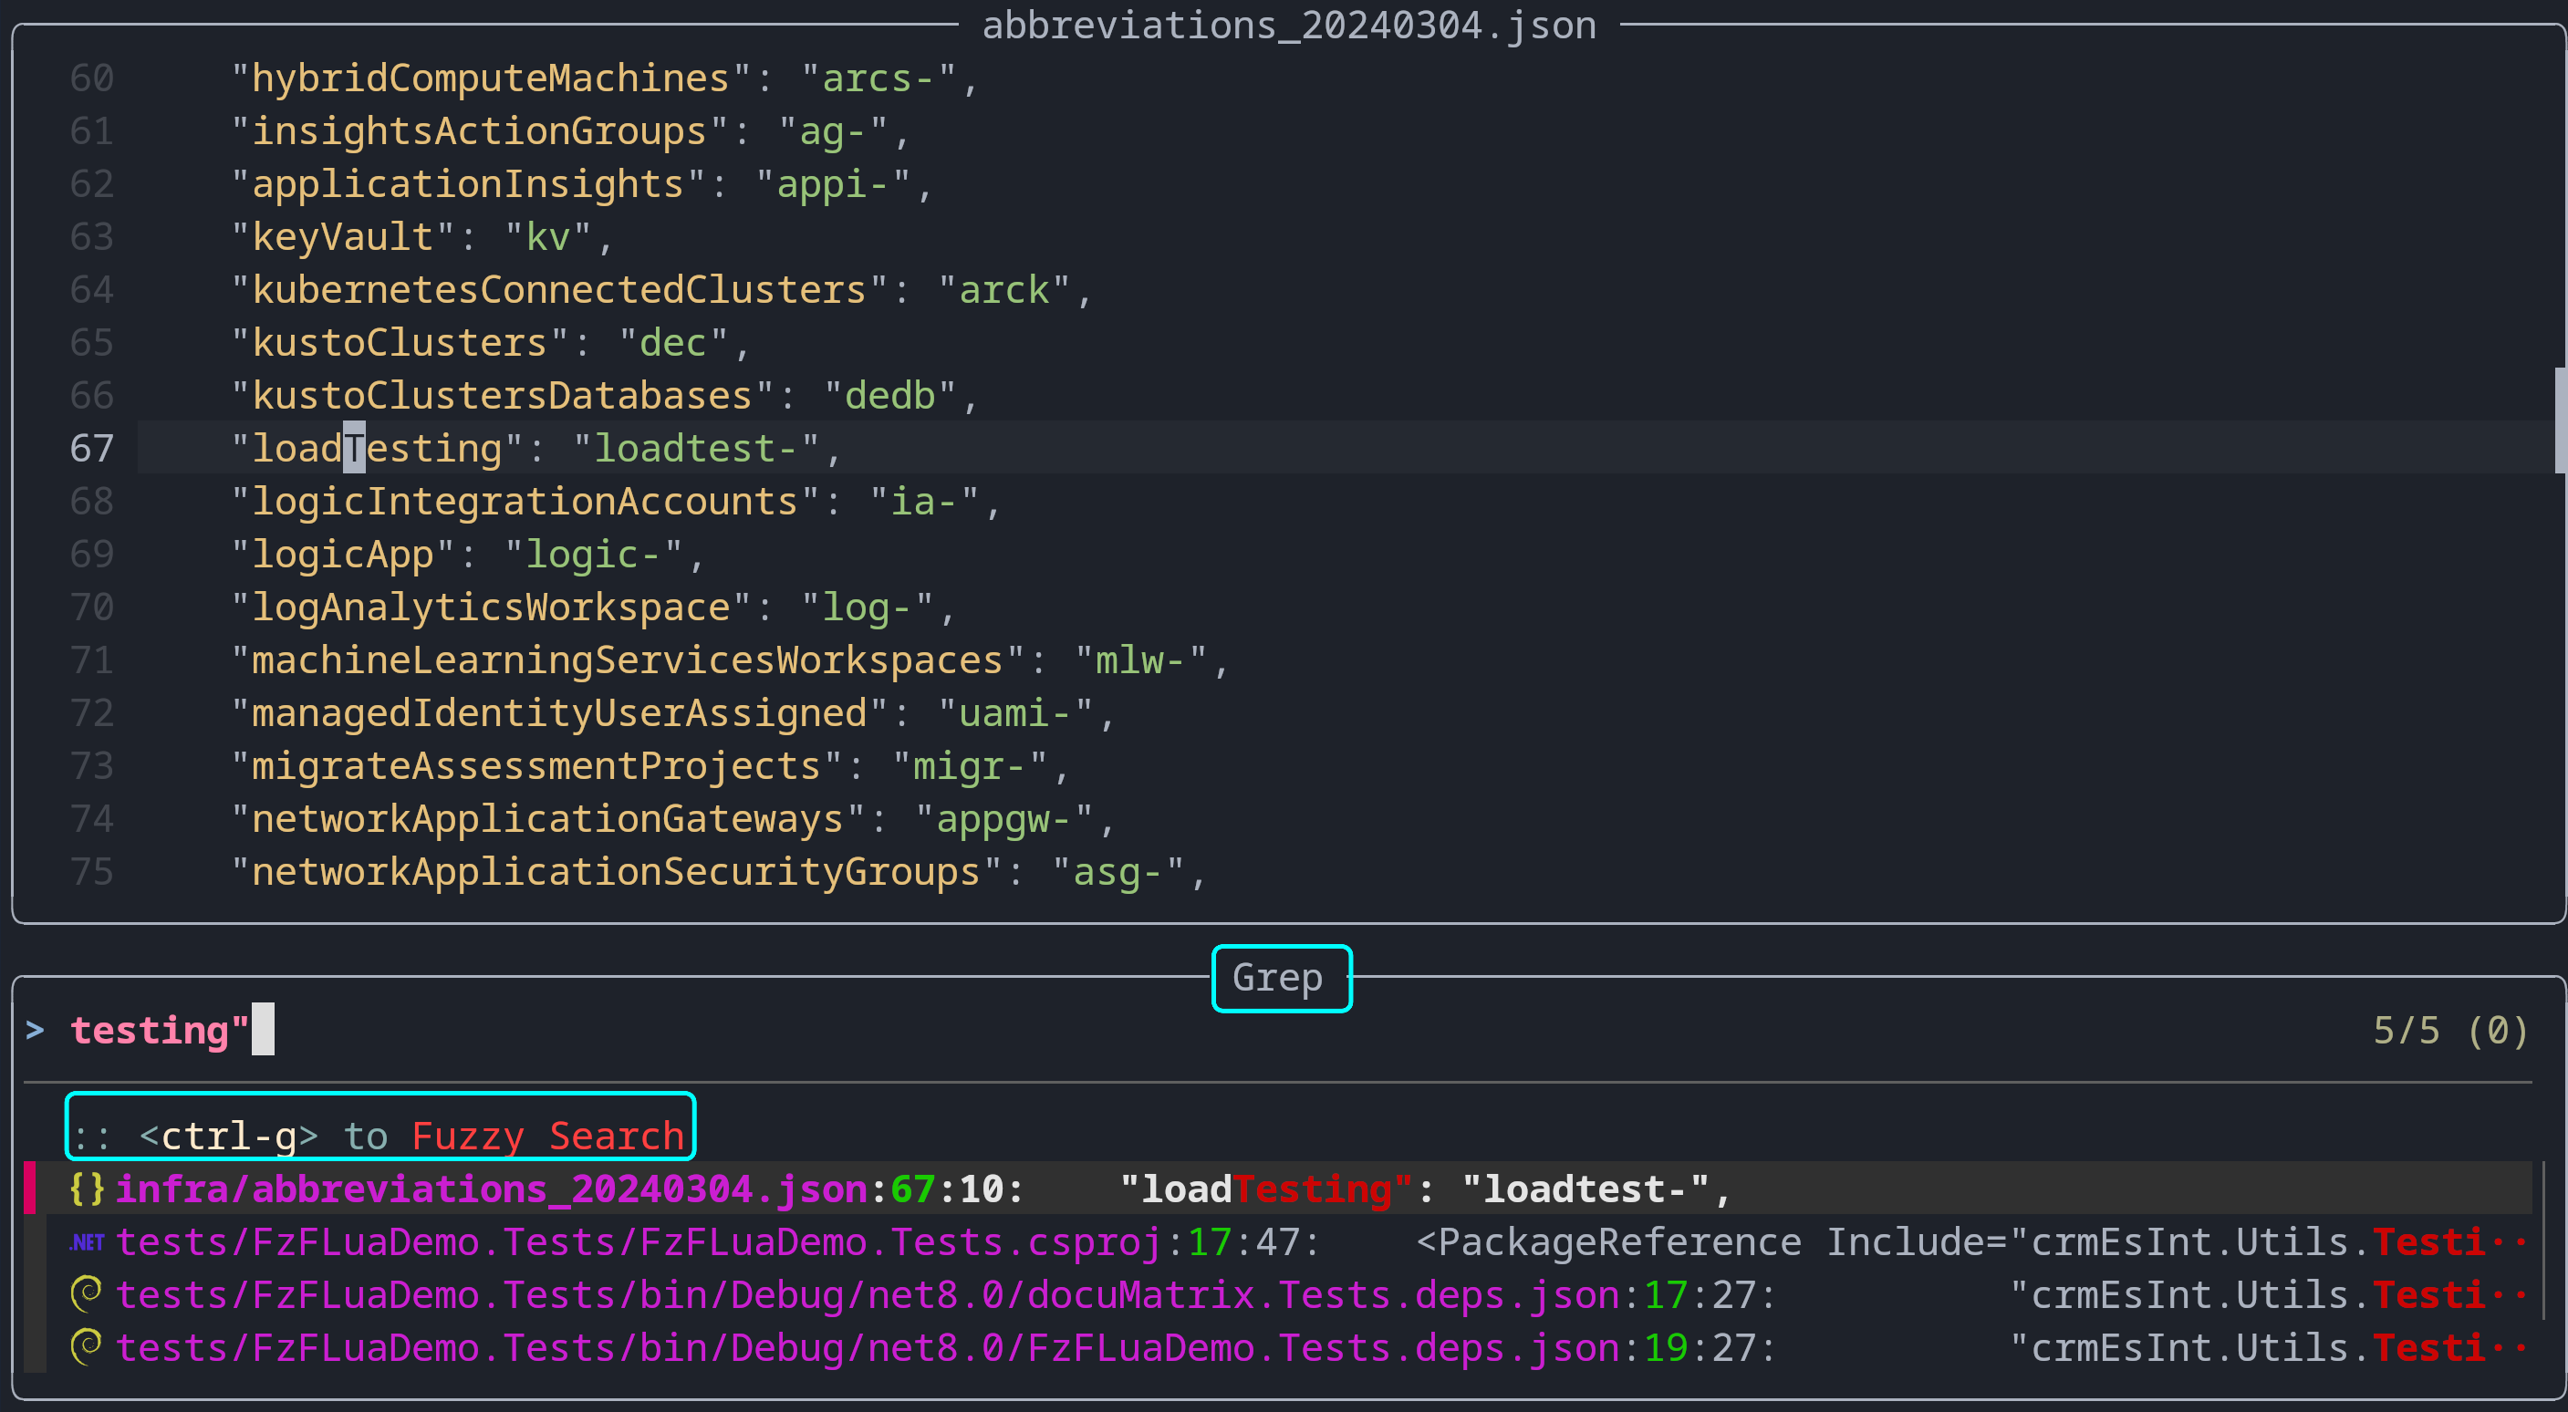2568x1412 pixels.
Task: Click the line number 67 in first result
Action: [913, 1189]
